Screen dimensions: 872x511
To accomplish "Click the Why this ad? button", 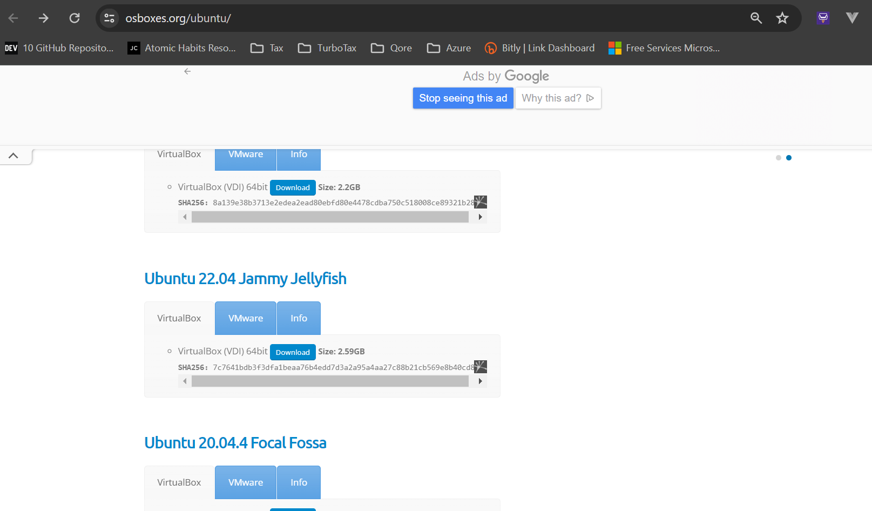I will click(x=558, y=98).
